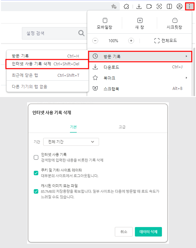The height and width of the screenshot is (248, 196).
Task: Open the three-dot browser menu
Action: (189, 7)
